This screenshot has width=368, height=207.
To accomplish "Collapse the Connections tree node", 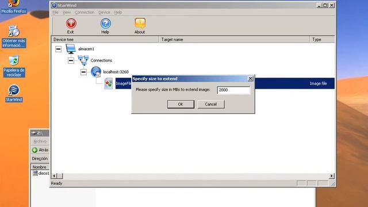I will pos(71,60).
